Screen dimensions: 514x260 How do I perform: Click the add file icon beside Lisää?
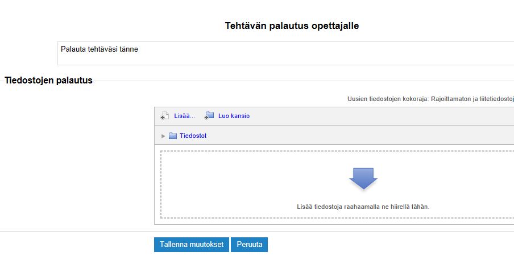point(165,116)
